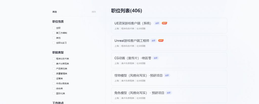Tick the 第三方编制 checkbox
The image size is (259, 104).
[x=54, y=33]
